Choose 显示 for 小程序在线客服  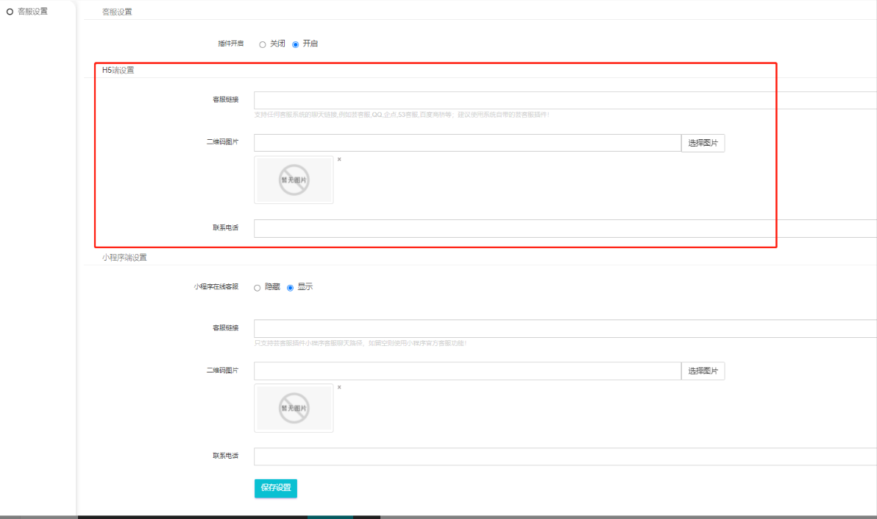coord(290,288)
